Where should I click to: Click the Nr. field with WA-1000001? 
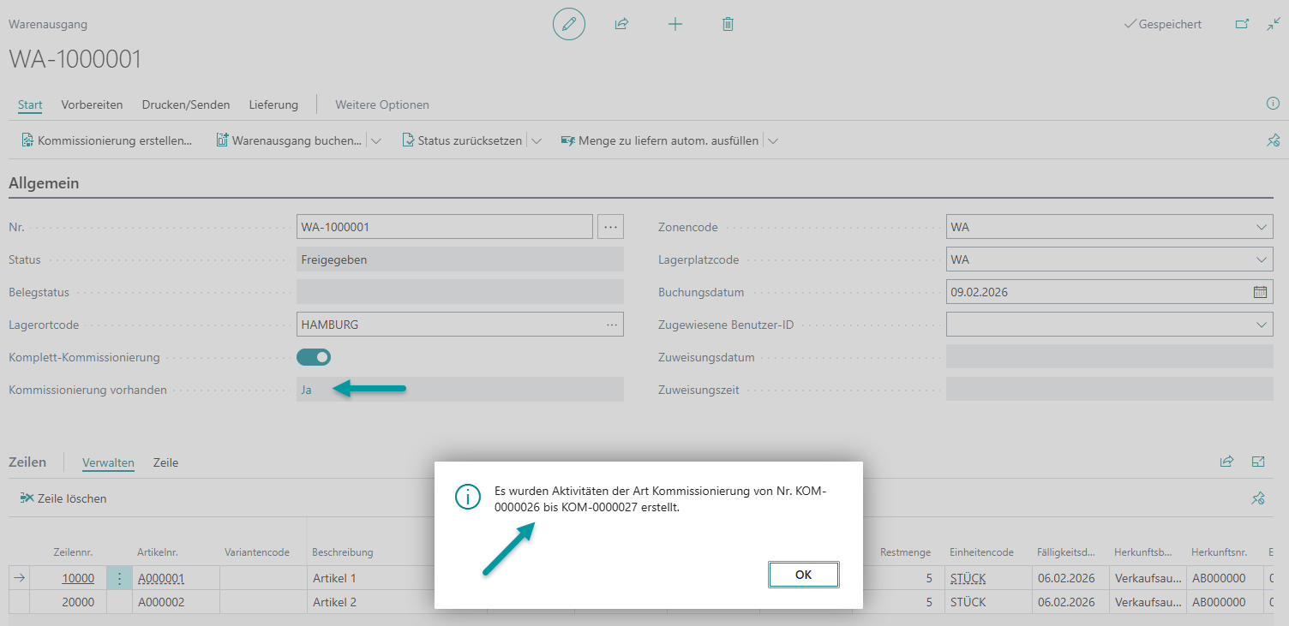click(x=444, y=227)
